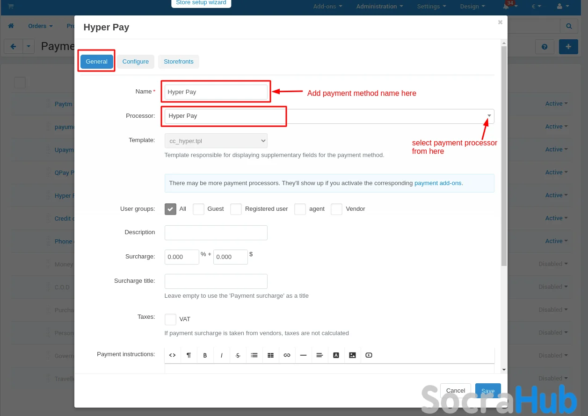This screenshot has height=416, width=588.
Task: Insert a bulleted list in editor
Action: pyautogui.click(x=254, y=355)
